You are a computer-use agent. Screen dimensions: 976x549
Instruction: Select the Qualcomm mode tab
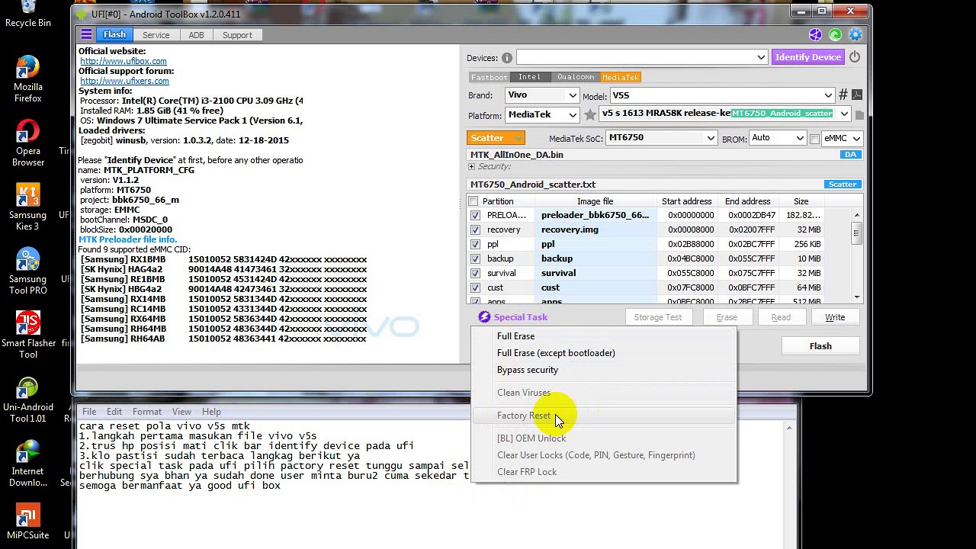pos(576,77)
